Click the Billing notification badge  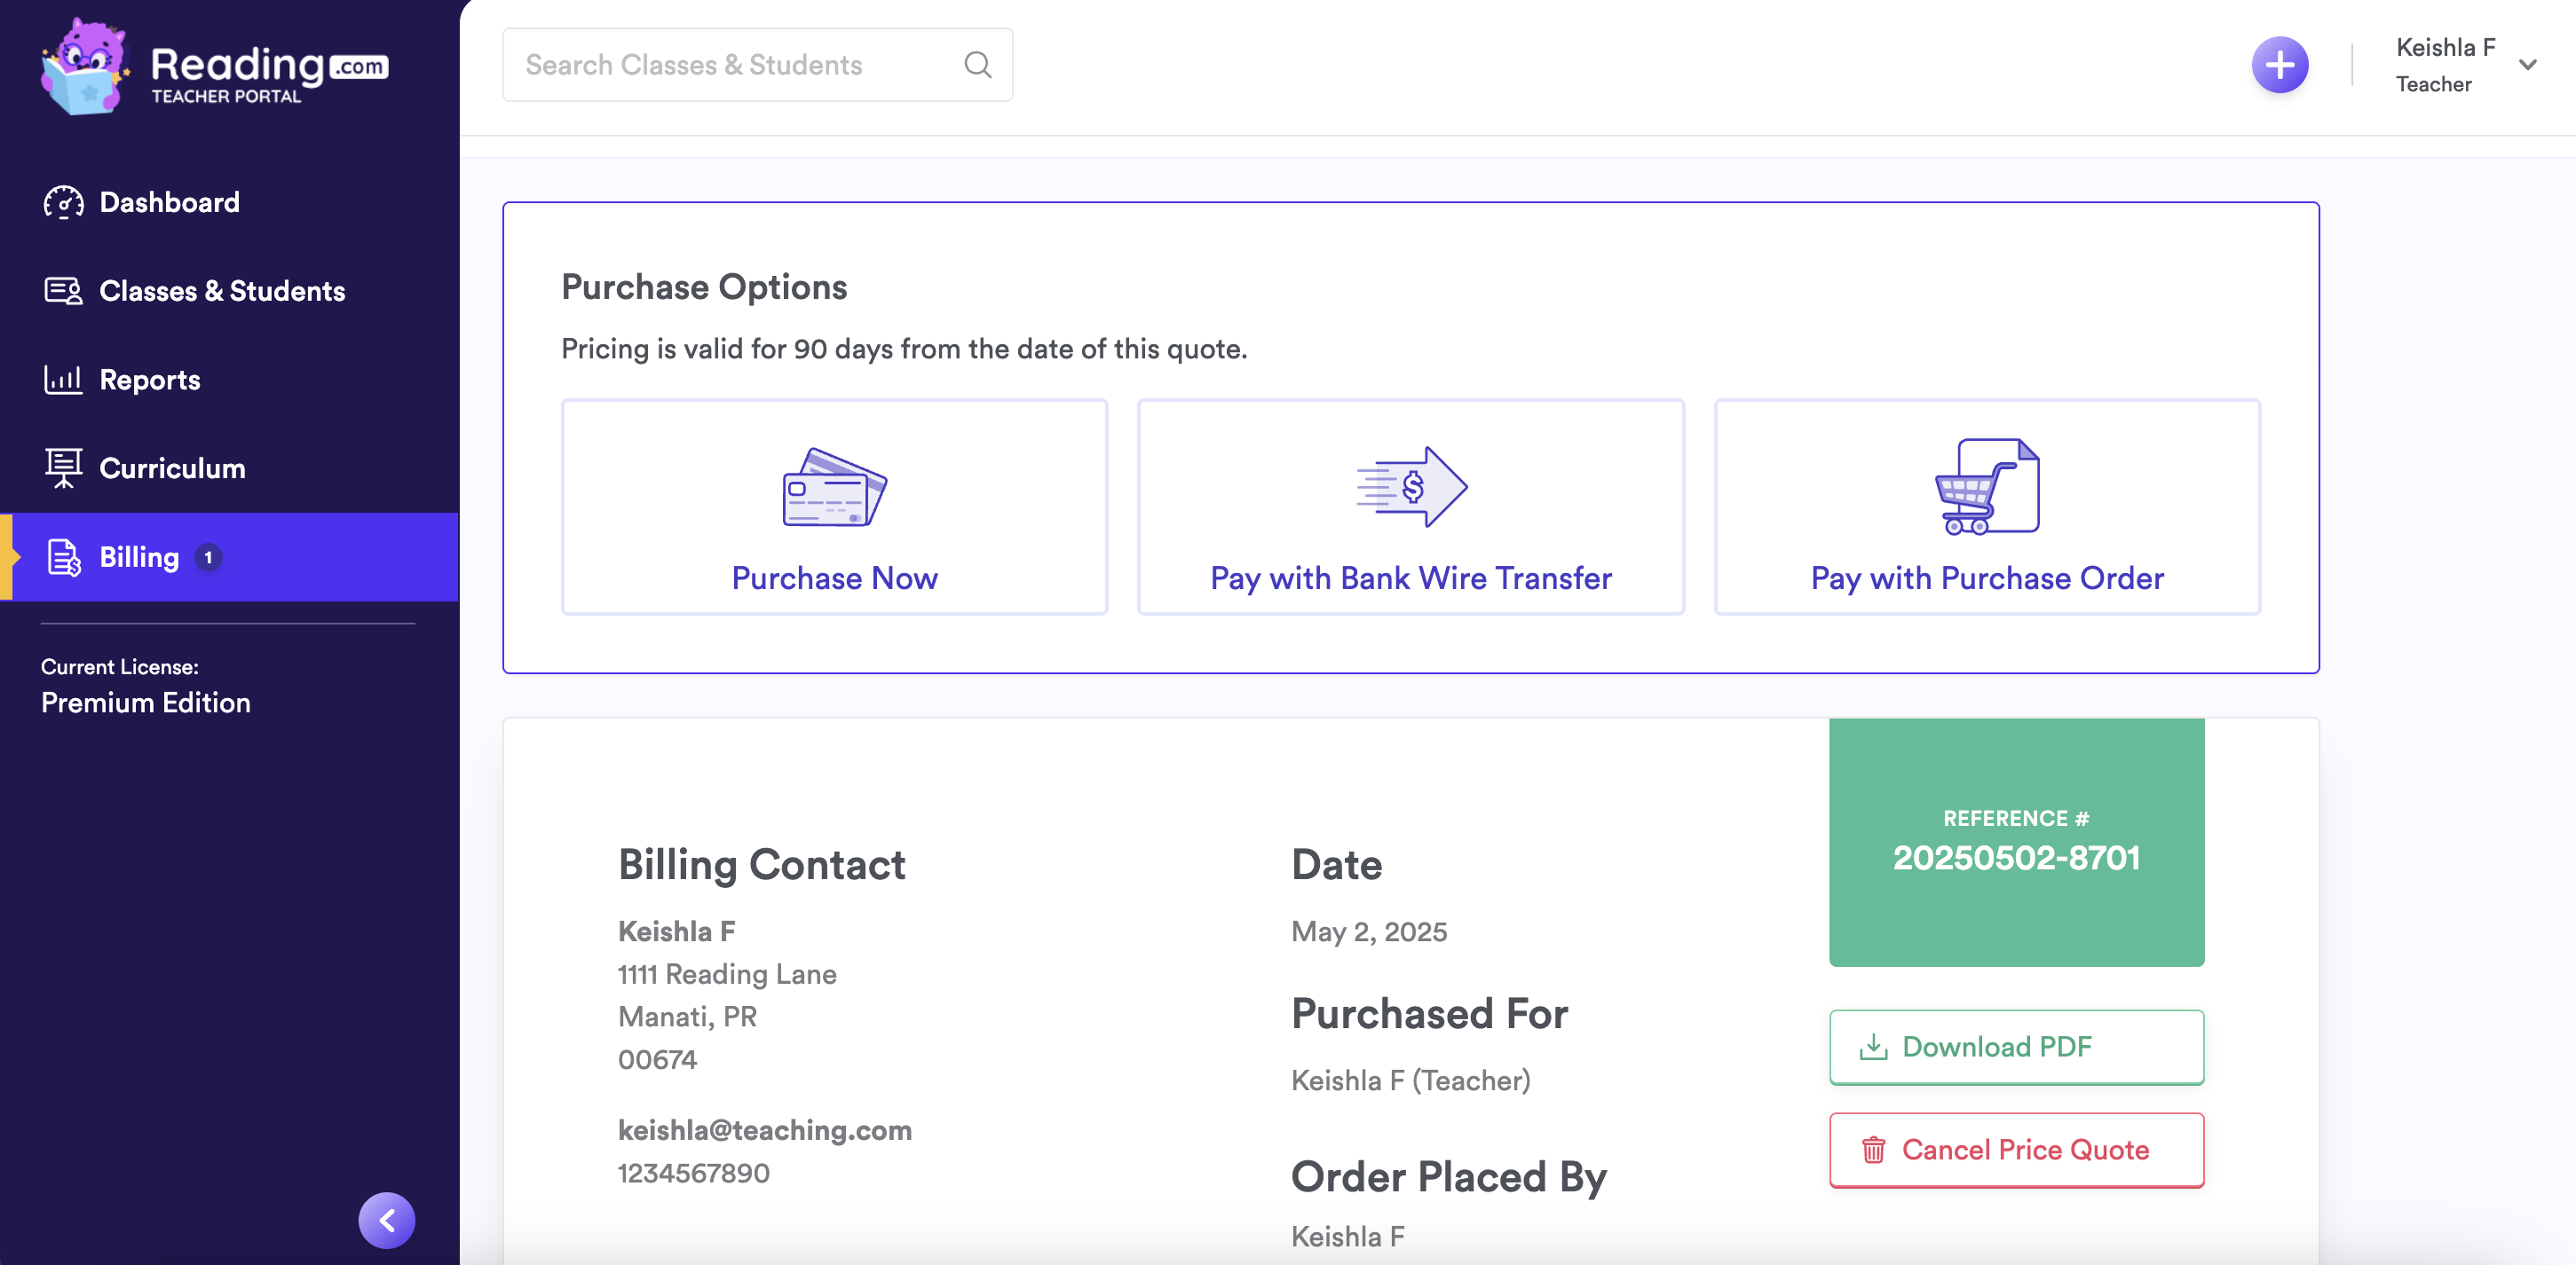(x=208, y=558)
